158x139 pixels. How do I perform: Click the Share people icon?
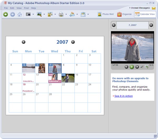pyautogui.click(x=72, y=14)
